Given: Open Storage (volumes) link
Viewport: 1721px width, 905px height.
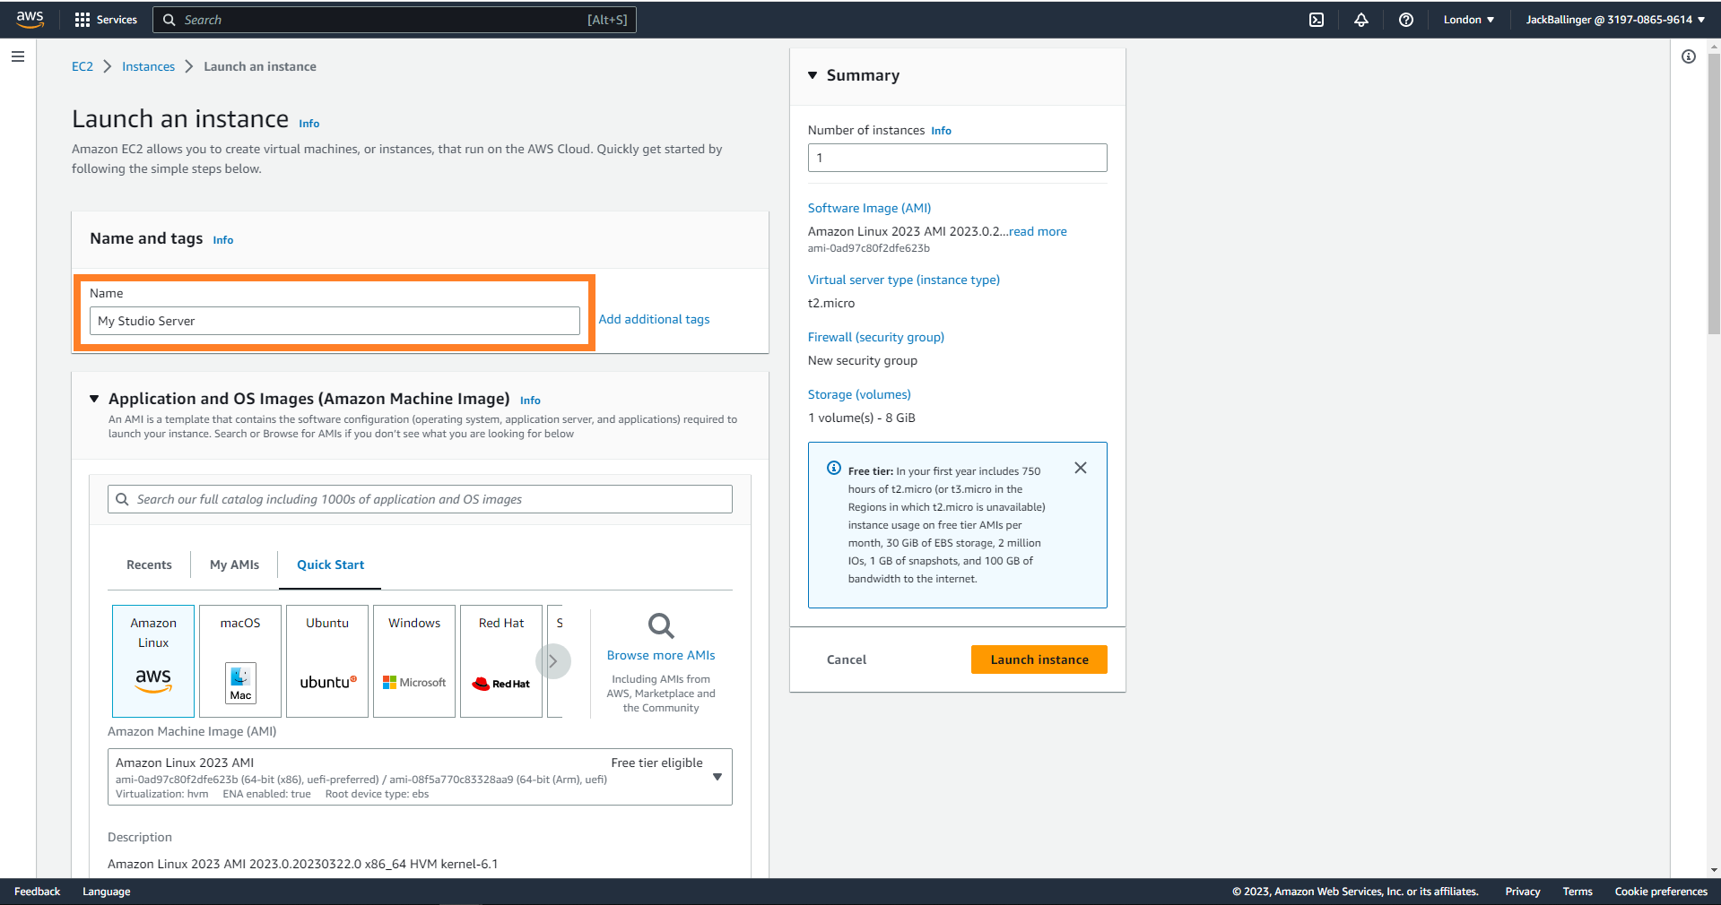Looking at the screenshot, I should tap(859, 394).
